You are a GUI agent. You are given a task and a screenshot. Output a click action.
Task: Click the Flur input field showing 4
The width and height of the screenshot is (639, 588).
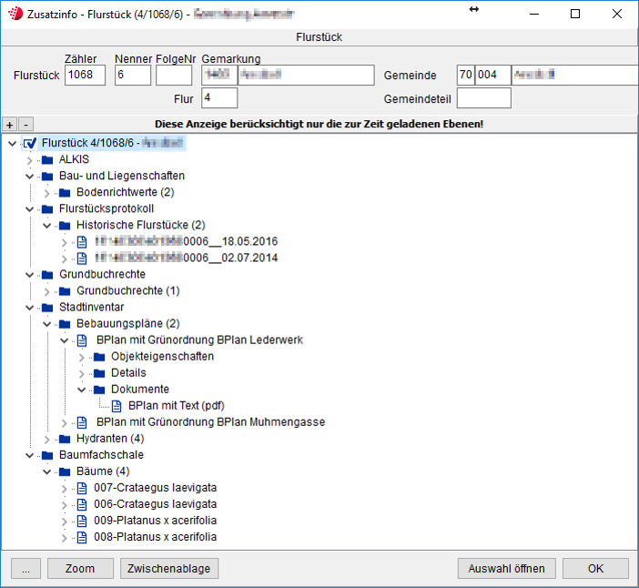coord(219,98)
